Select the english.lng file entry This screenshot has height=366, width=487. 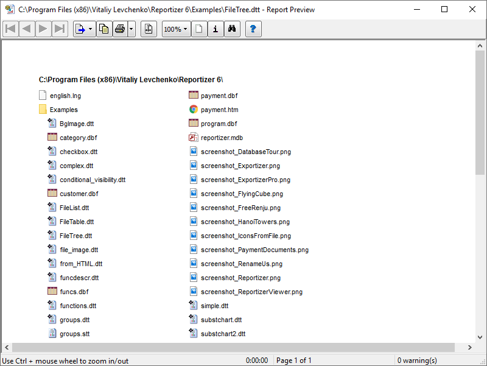(x=65, y=96)
